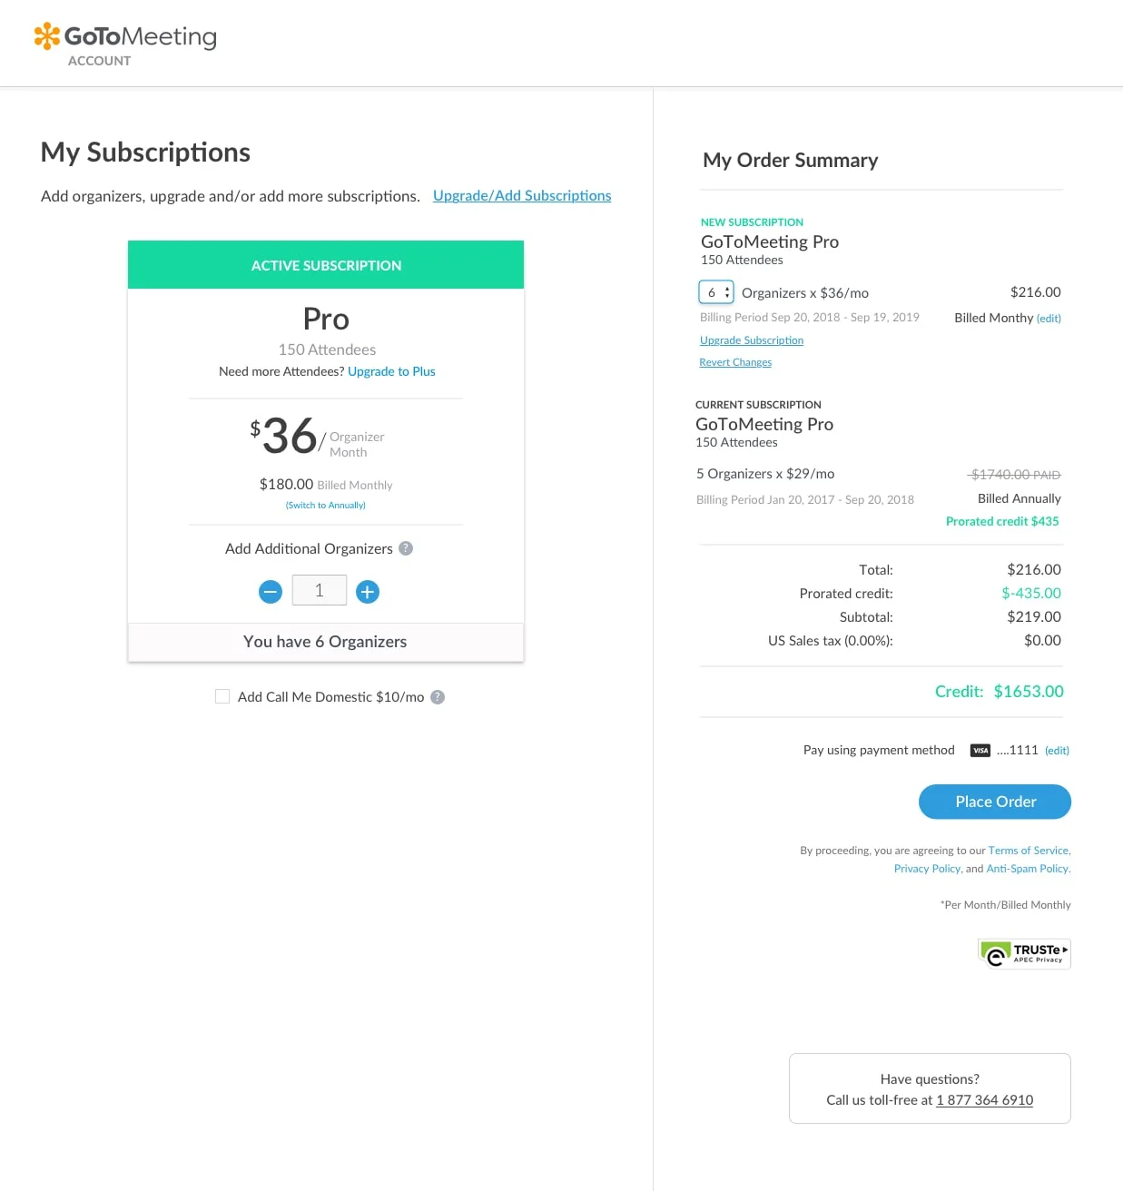This screenshot has height=1191, width=1123.
Task: Open help for Call Me Domestic
Action: [x=438, y=697]
